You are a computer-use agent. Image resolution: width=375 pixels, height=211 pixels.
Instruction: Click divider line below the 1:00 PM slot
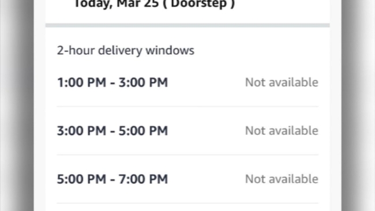[187, 107]
